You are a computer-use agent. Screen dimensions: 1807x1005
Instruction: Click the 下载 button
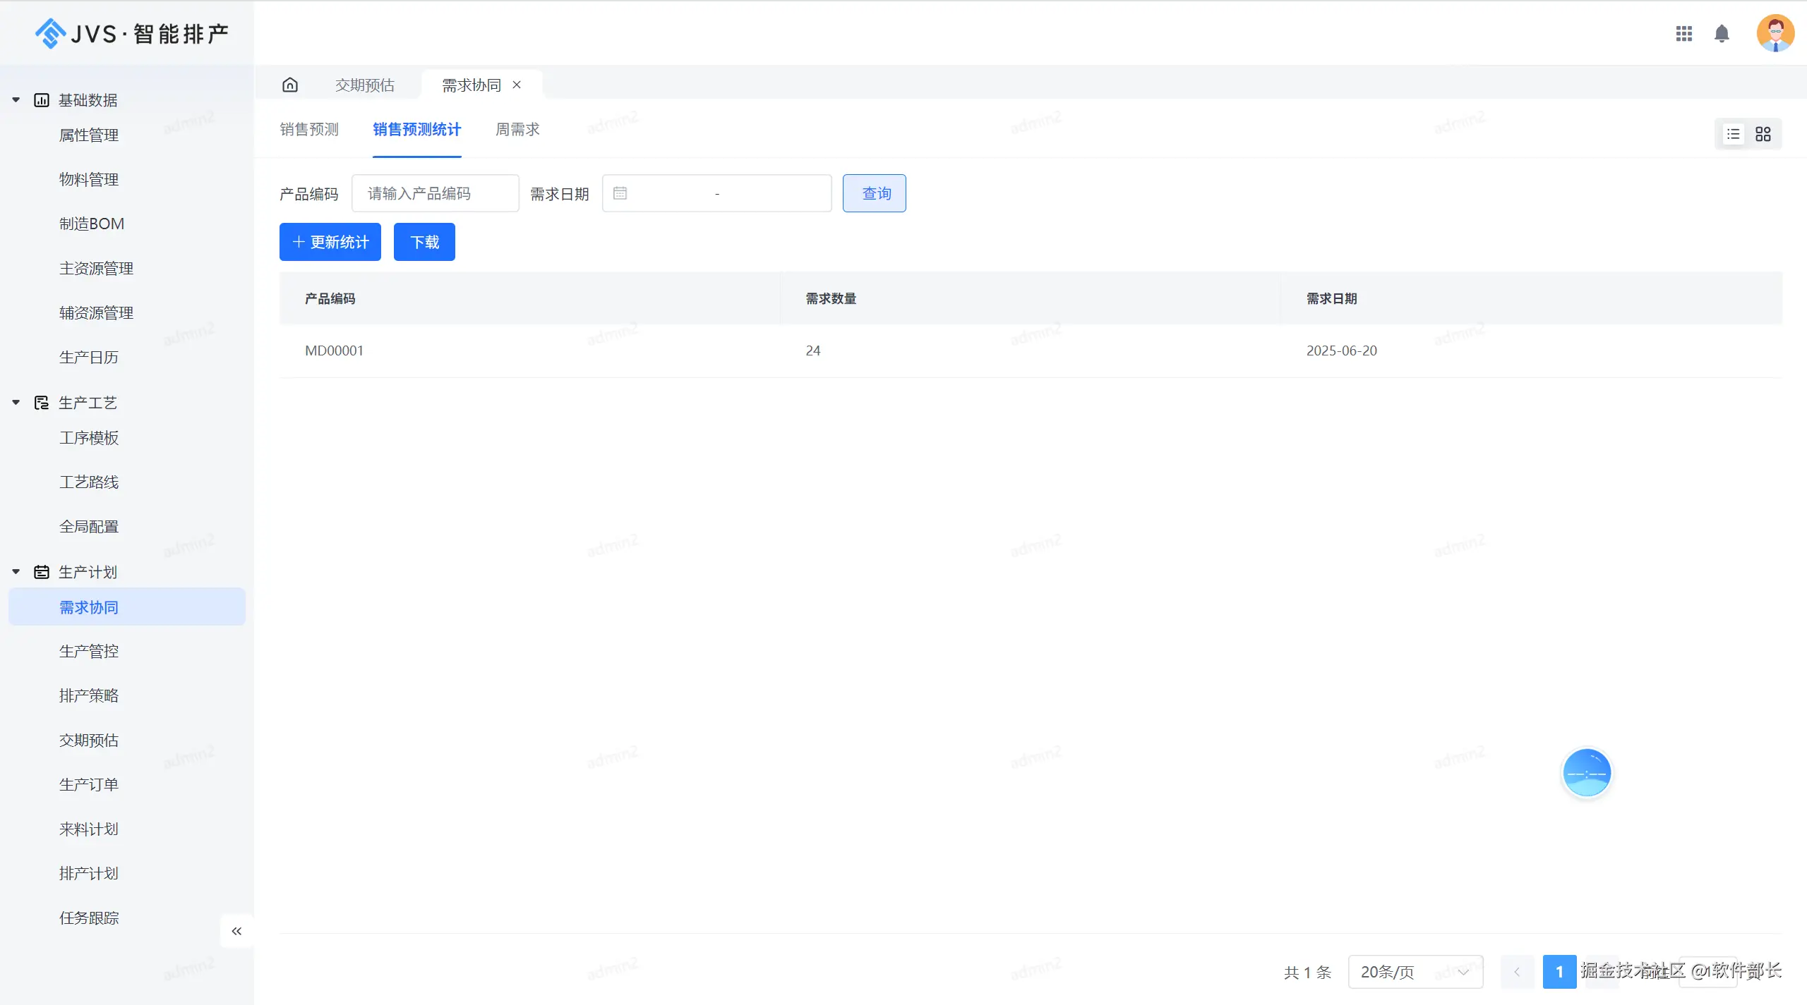[x=424, y=242]
